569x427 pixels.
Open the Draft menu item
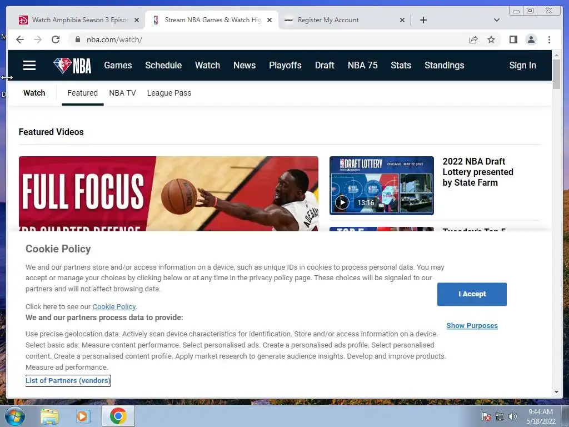point(325,66)
